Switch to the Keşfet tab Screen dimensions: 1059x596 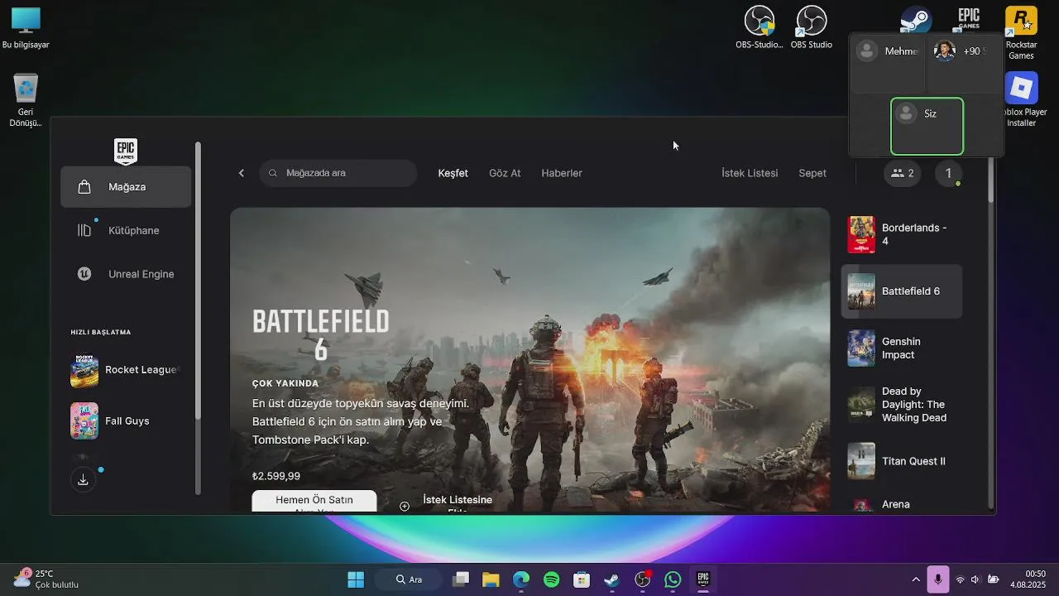[453, 173]
